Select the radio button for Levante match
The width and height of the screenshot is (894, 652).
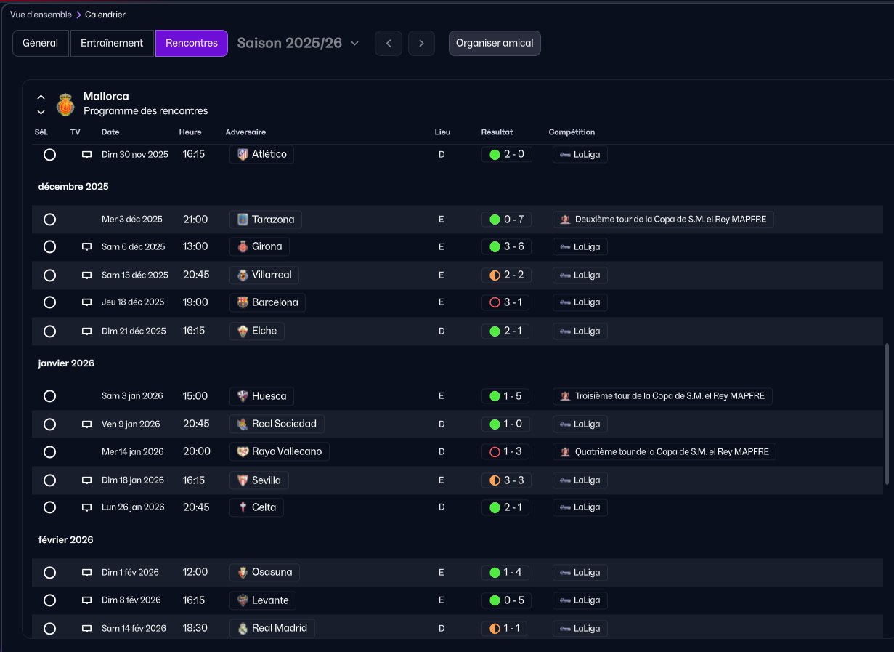(x=49, y=600)
